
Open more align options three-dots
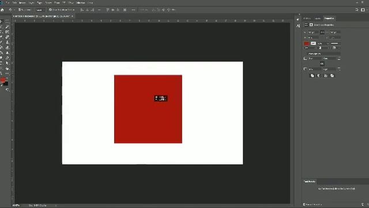click(133, 10)
